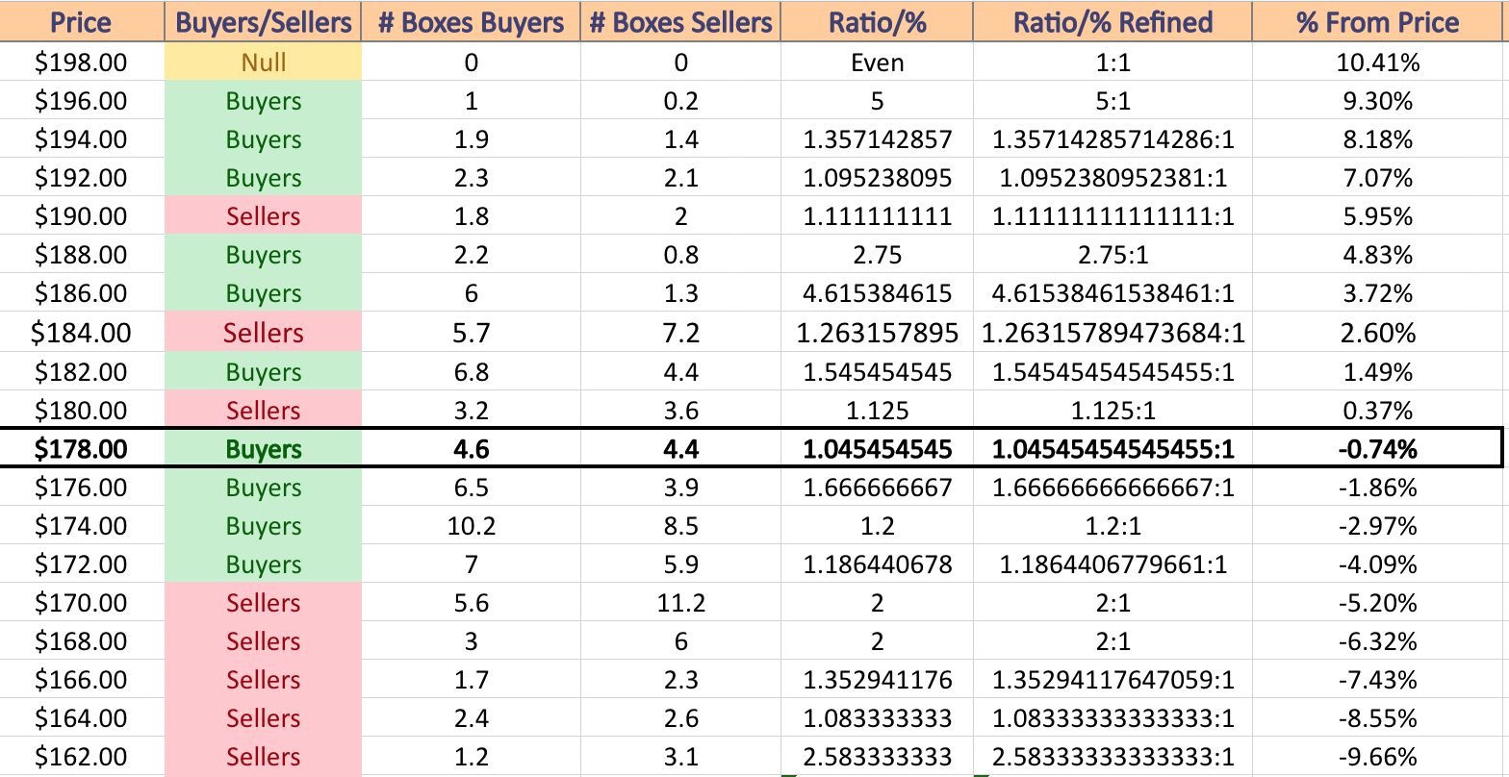Click the 9.30% cell
Screen dimensions: 1509x777
1378,101
